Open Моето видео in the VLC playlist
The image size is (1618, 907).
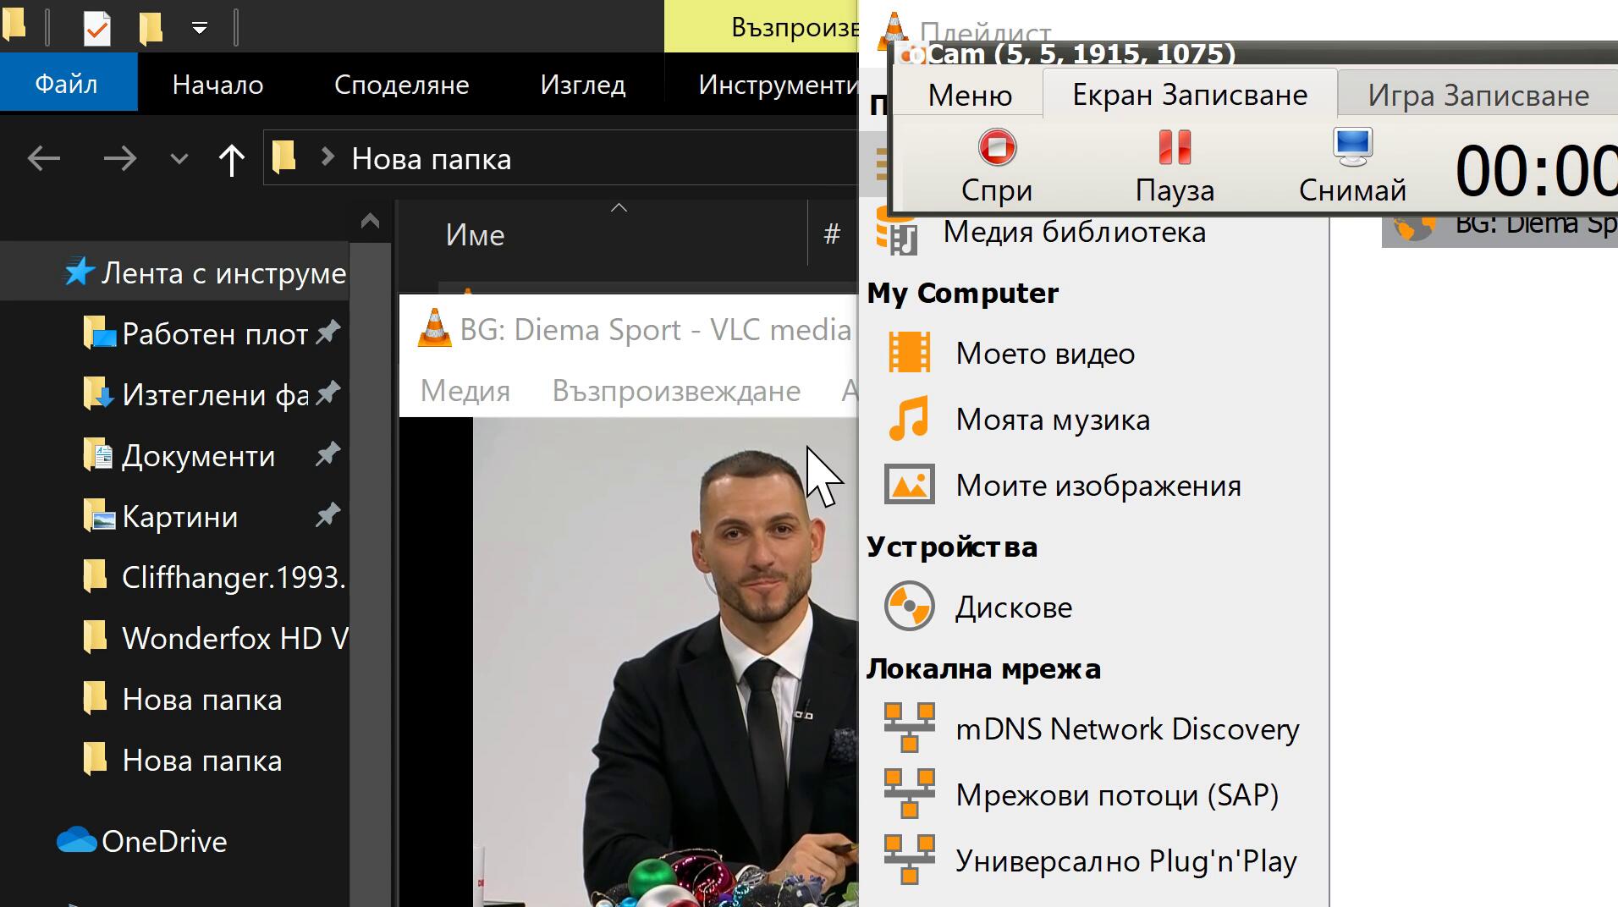[1044, 354]
